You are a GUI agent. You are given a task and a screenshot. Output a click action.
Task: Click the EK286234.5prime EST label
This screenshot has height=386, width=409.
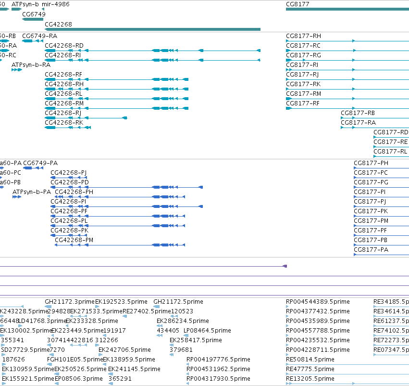tap(183, 321)
